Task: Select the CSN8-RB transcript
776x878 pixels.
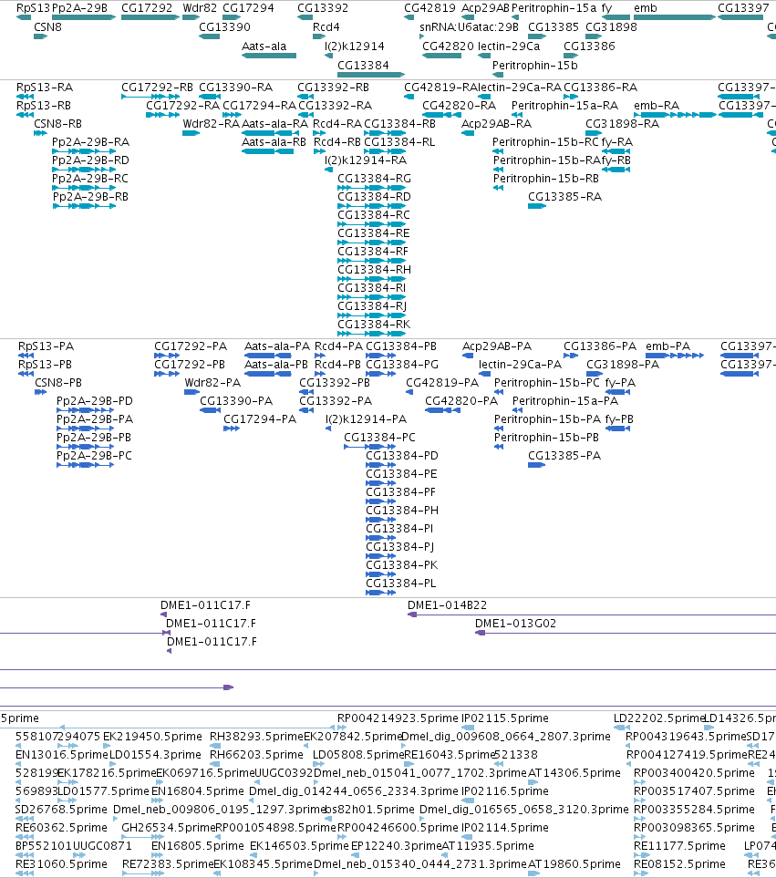Action: (40, 133)
